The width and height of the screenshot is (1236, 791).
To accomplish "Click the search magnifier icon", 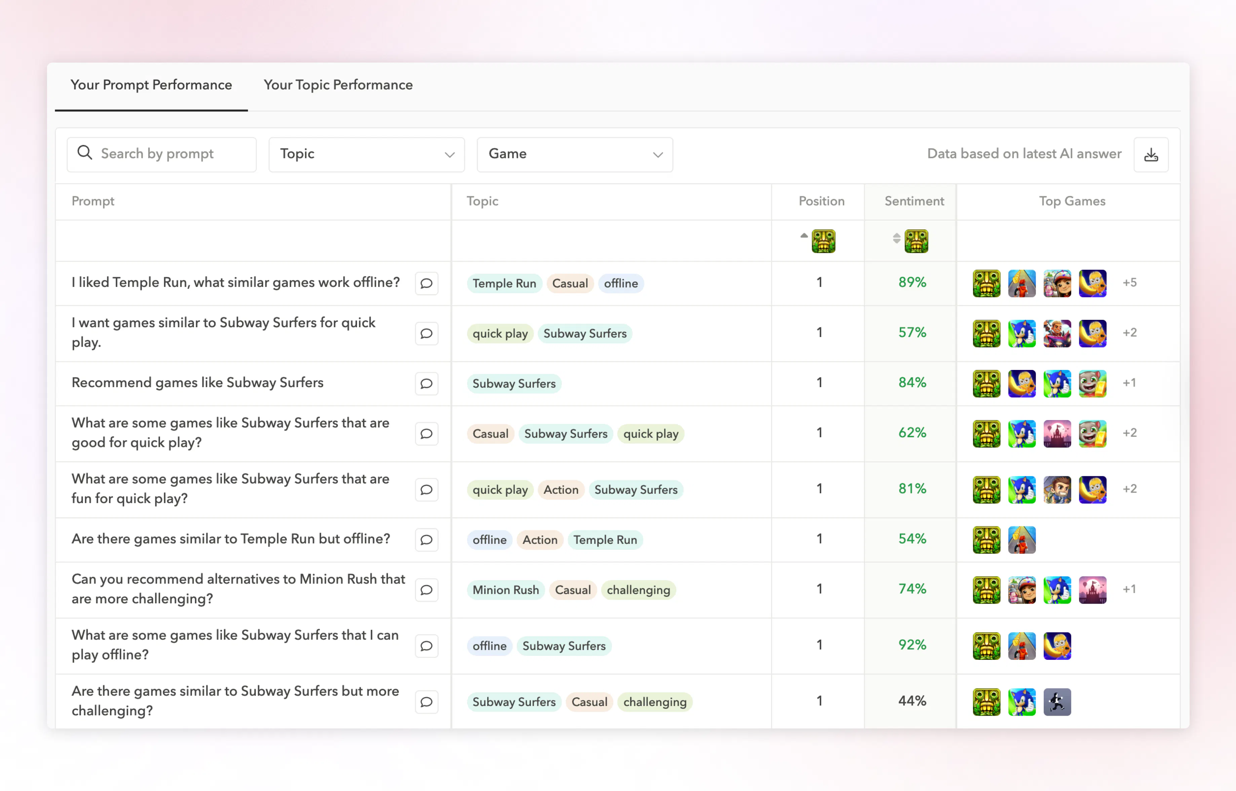I will (x=85, y=153).
